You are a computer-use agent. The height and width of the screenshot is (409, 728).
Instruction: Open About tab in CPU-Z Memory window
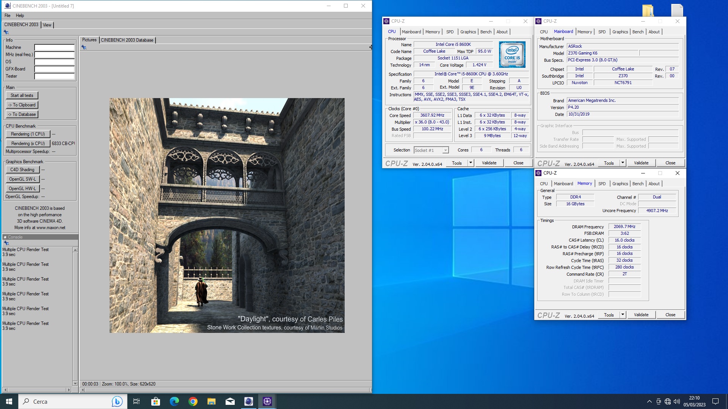(x=654, y=184)
